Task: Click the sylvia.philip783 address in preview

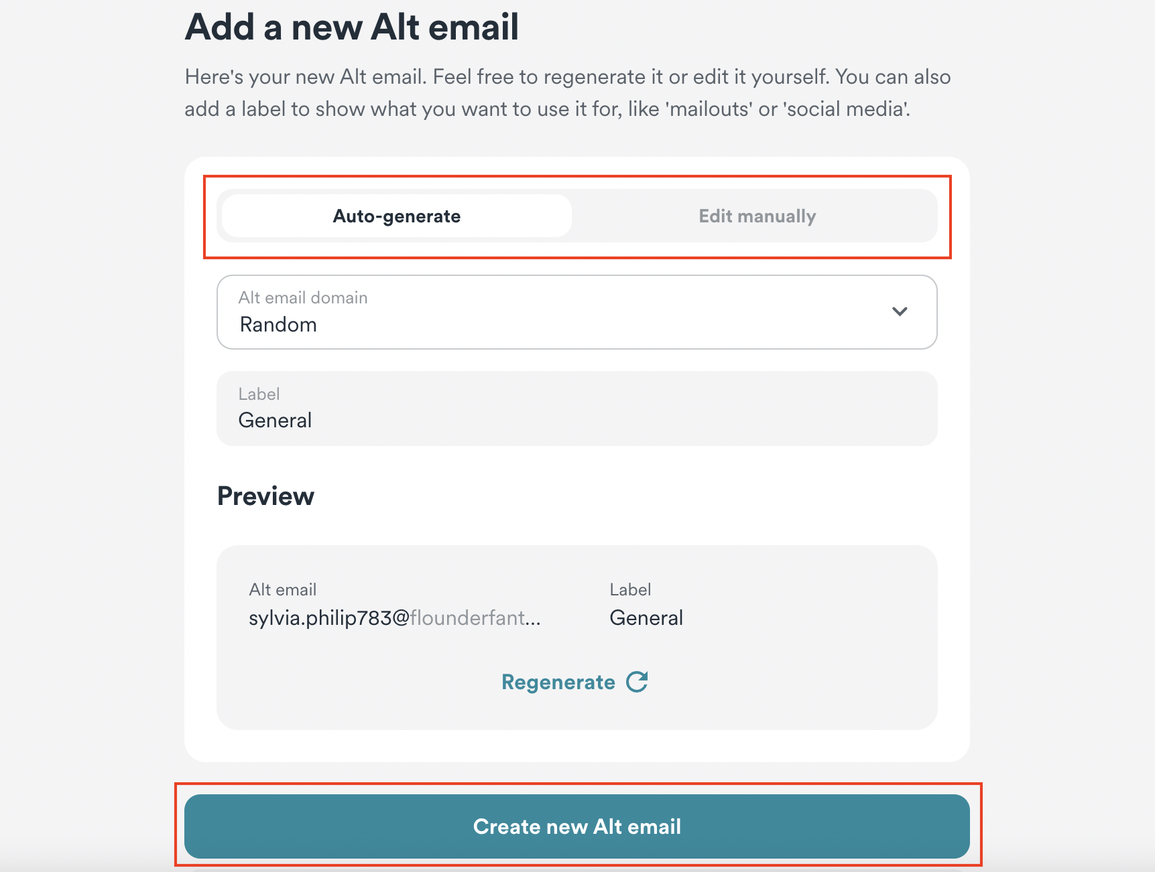Action: (x=328, y=617)
